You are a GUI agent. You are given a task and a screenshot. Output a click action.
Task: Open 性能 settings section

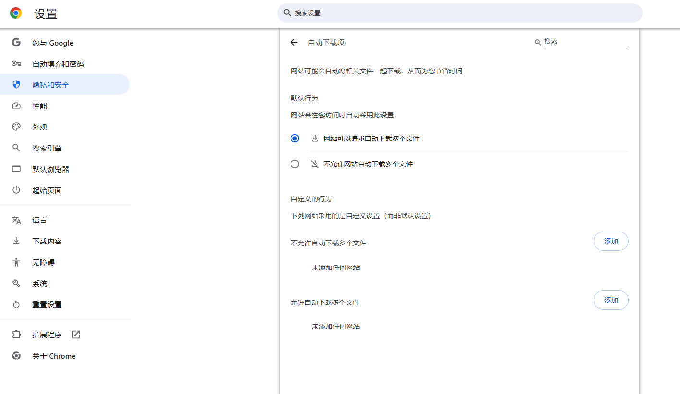[65, 106]
